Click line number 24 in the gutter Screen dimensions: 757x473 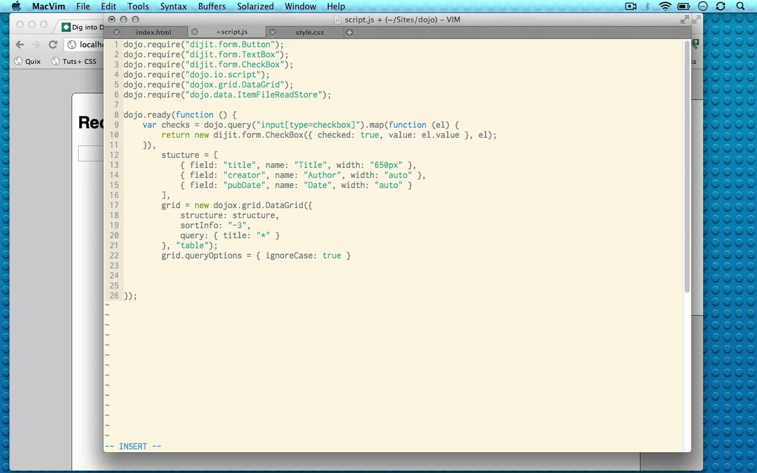pyautogui.click(x=114, y=276)
